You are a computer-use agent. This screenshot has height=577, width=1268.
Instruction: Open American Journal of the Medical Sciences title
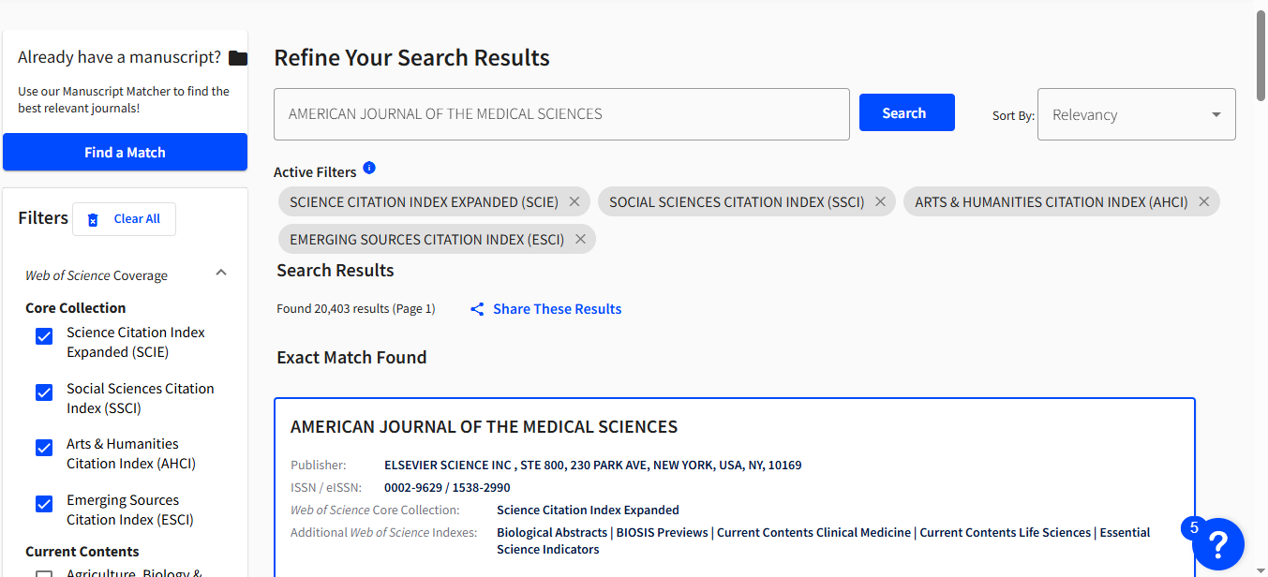click(484, 427)
